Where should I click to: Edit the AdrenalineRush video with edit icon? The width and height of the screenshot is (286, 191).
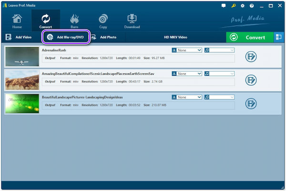pos(251,57)
